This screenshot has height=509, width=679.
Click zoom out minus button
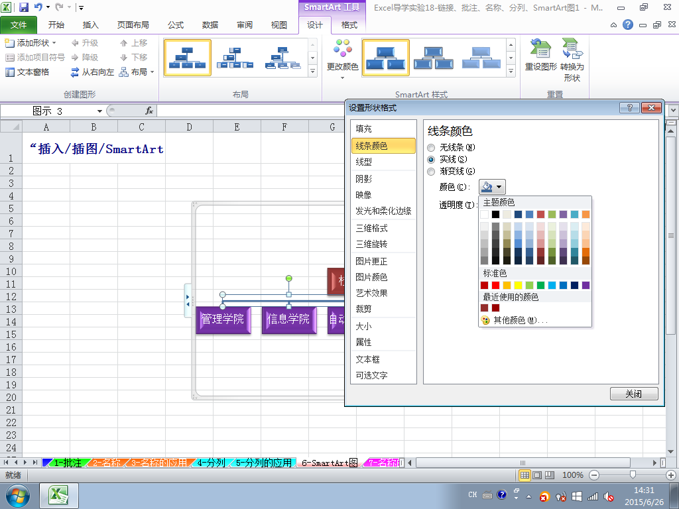pyautogui.click(x=594, y=475)
